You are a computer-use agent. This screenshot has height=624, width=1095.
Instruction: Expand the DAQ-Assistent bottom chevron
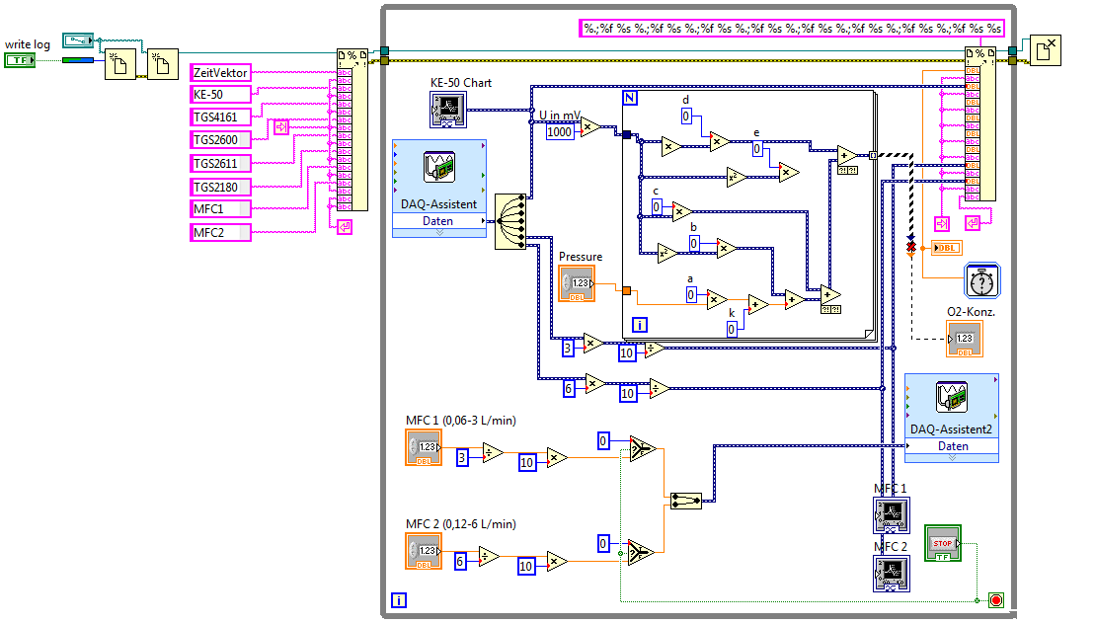[439, 233]
